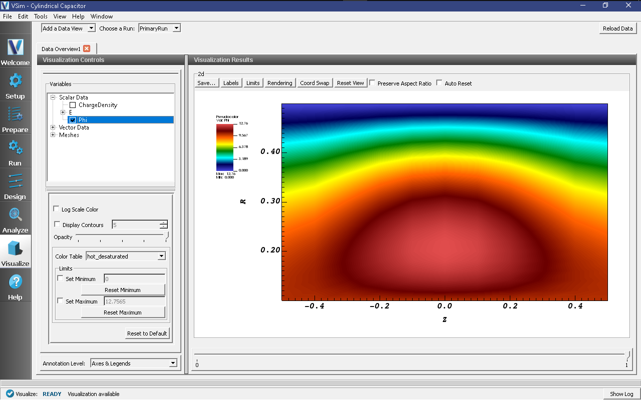The image size is (641, 400).
Task: Click the Reset Minimum button
Action: pos(123,290)
